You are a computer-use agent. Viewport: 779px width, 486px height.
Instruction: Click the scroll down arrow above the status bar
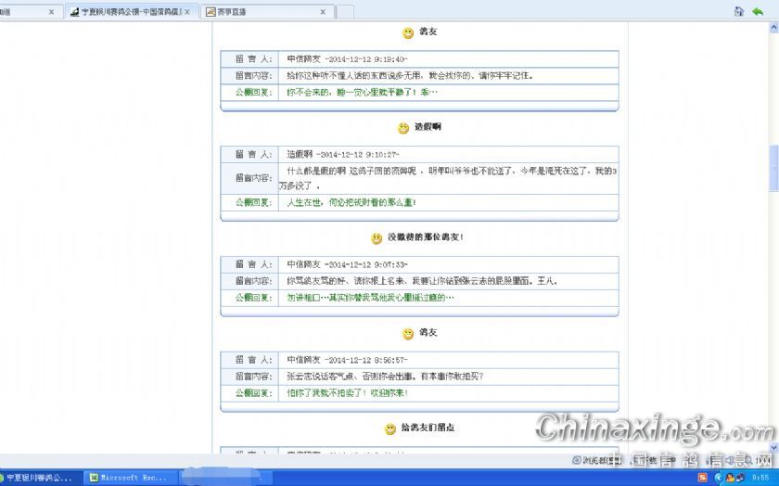tap(773, 448)
